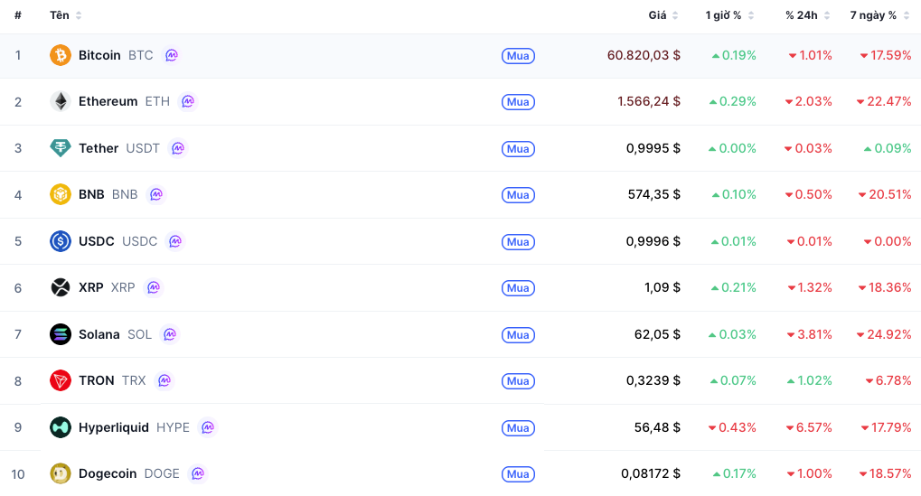Click BNB price 574,35 $
921x496 pixels.
pos(653,194)
